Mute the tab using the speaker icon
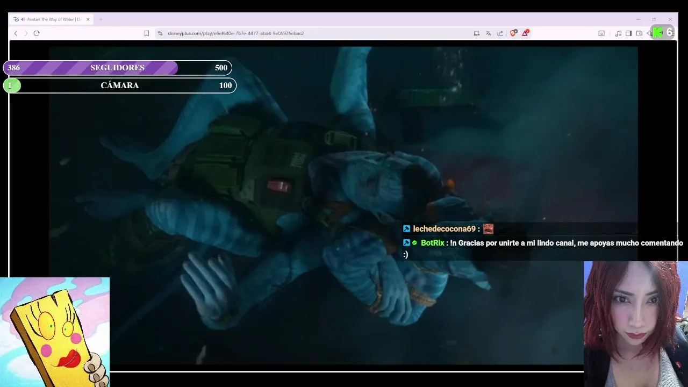688x387 pixels. point(23,19)
